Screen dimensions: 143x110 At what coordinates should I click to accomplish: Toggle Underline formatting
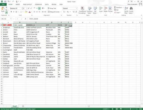(x=16, y=12)
